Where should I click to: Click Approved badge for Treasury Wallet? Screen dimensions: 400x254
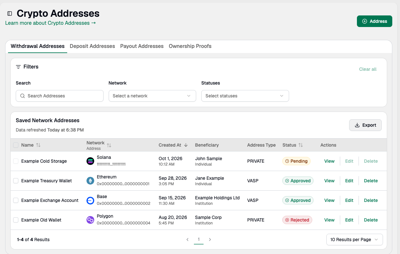298,181
